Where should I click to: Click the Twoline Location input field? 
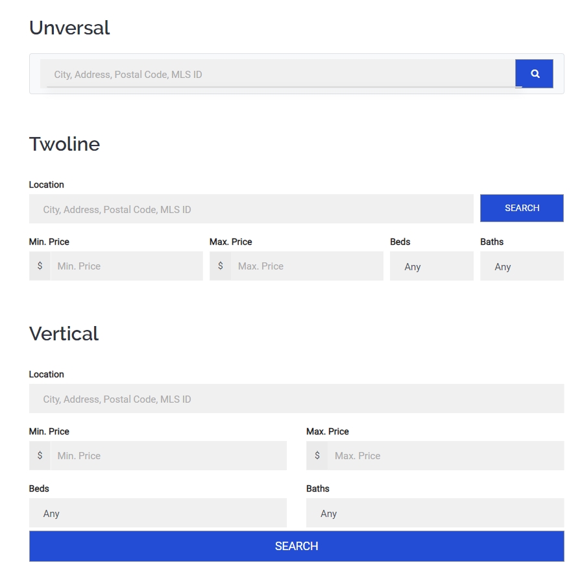[251, 209]
